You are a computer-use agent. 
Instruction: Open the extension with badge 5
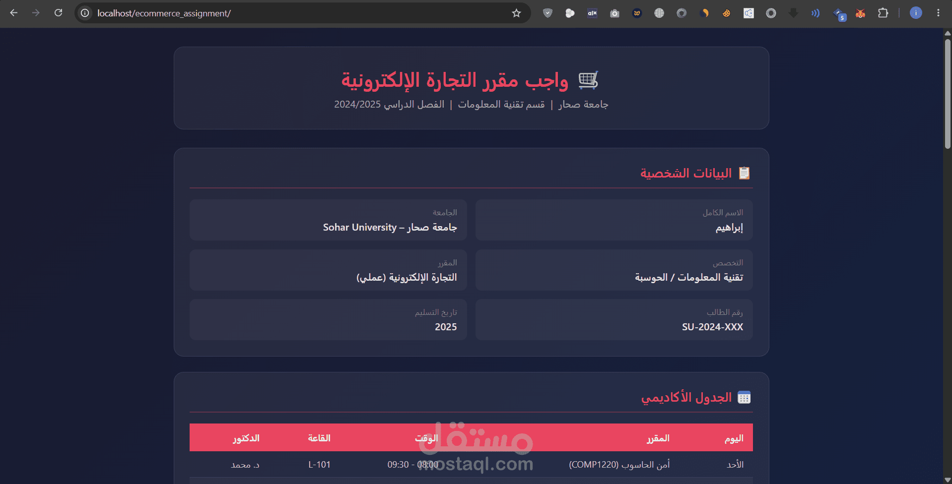(x=839, y=14)
